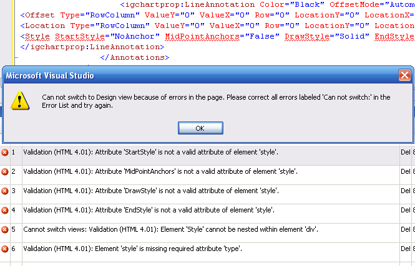This screenshot has height=266, width=415.
Task: Click the Color="Black" attribute in code
Action: (292, 4)
